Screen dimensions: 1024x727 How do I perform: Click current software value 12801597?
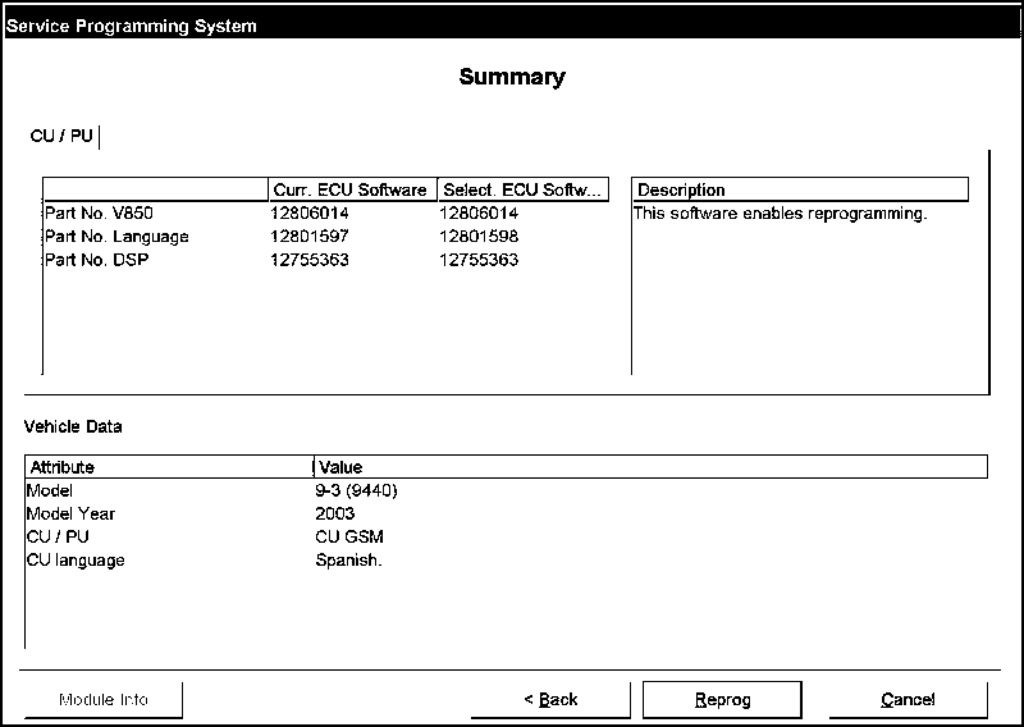(x=310, y=236)
